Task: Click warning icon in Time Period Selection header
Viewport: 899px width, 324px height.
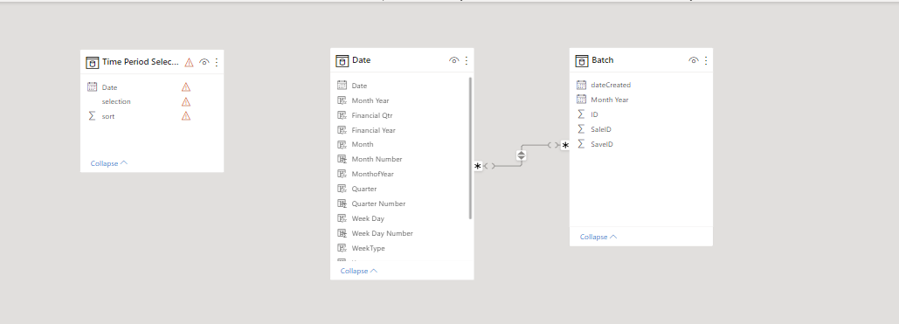Action: tap(189, 63)
